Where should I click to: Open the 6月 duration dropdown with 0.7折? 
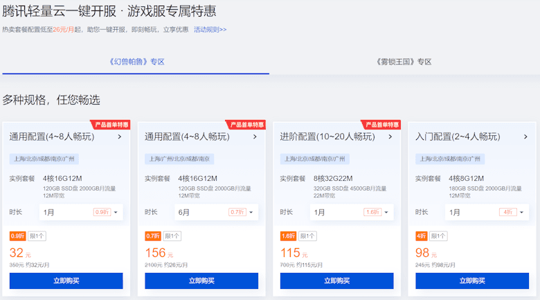216,212
